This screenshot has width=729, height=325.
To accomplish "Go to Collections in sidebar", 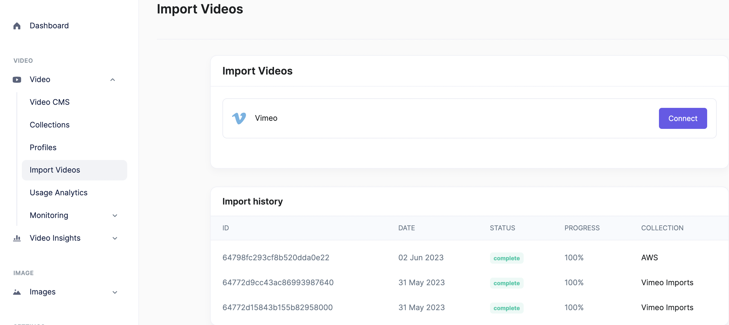I will (50, 125).
